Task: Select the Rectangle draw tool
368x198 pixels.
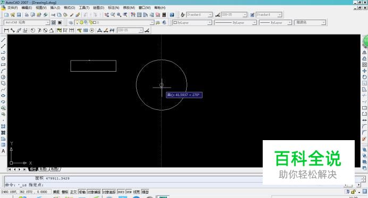Action: (x=3, y=65)
